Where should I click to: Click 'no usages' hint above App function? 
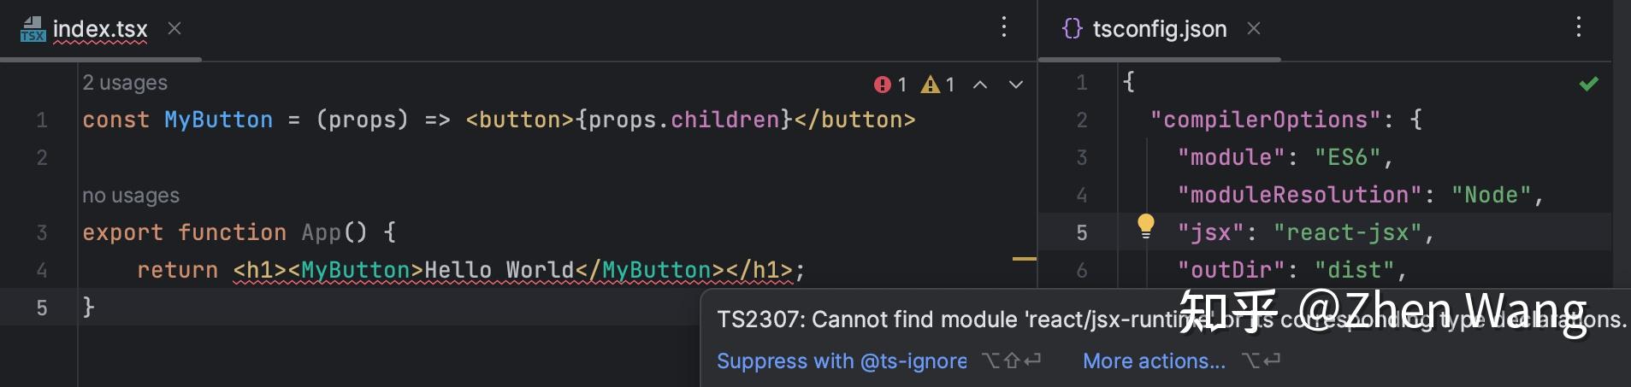[131, 196]
